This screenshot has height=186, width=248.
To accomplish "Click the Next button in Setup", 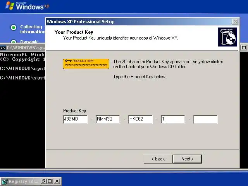I will click(187, 159).
